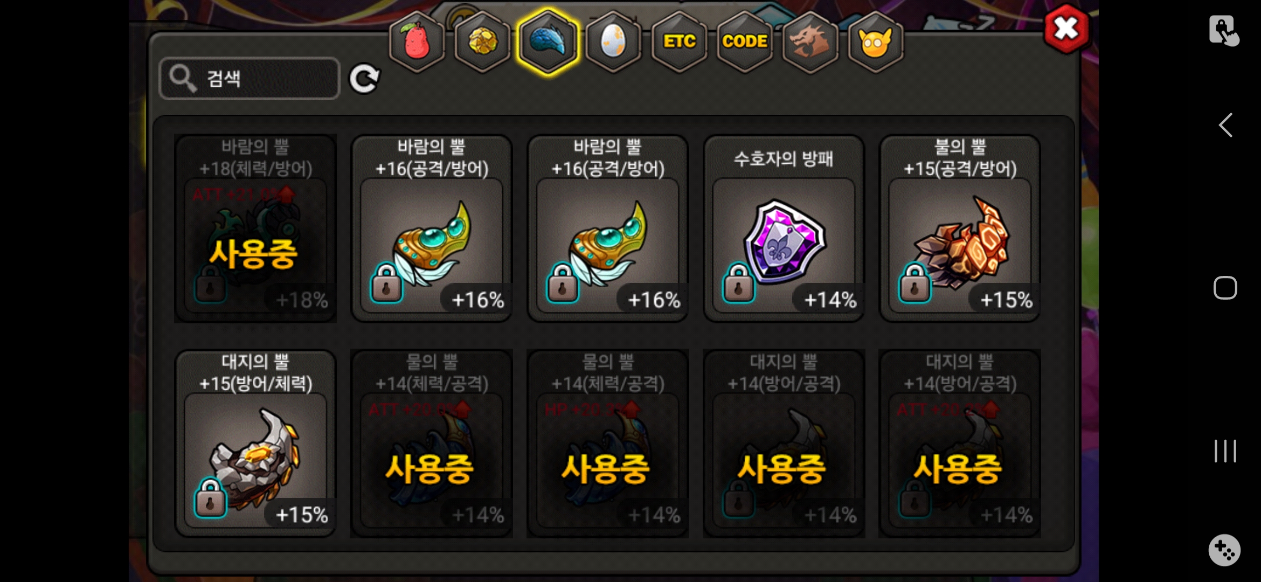Image resolution: width=1261 pixels, height=582 pixels.
Task: Select the dragon head category icon
Action: [810, 41]
